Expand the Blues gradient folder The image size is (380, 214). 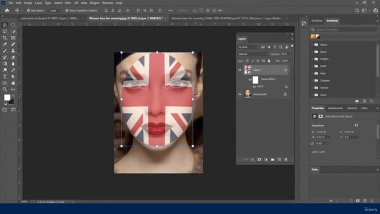pyautogui.click(x=313, y=52)
